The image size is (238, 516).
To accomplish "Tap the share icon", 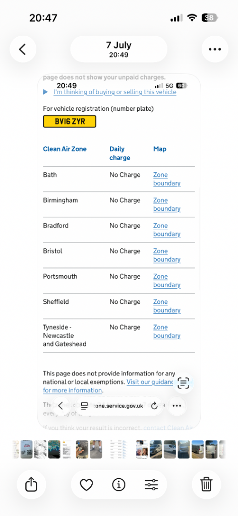I will pos(30,484).
